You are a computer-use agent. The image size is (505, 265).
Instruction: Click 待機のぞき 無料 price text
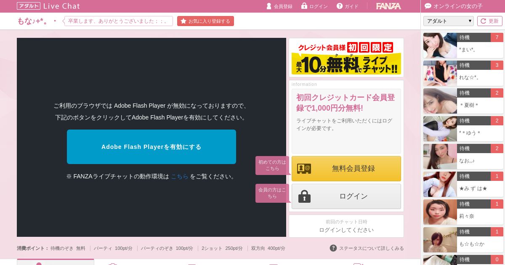pyautogui.click(x=68, y=249)
